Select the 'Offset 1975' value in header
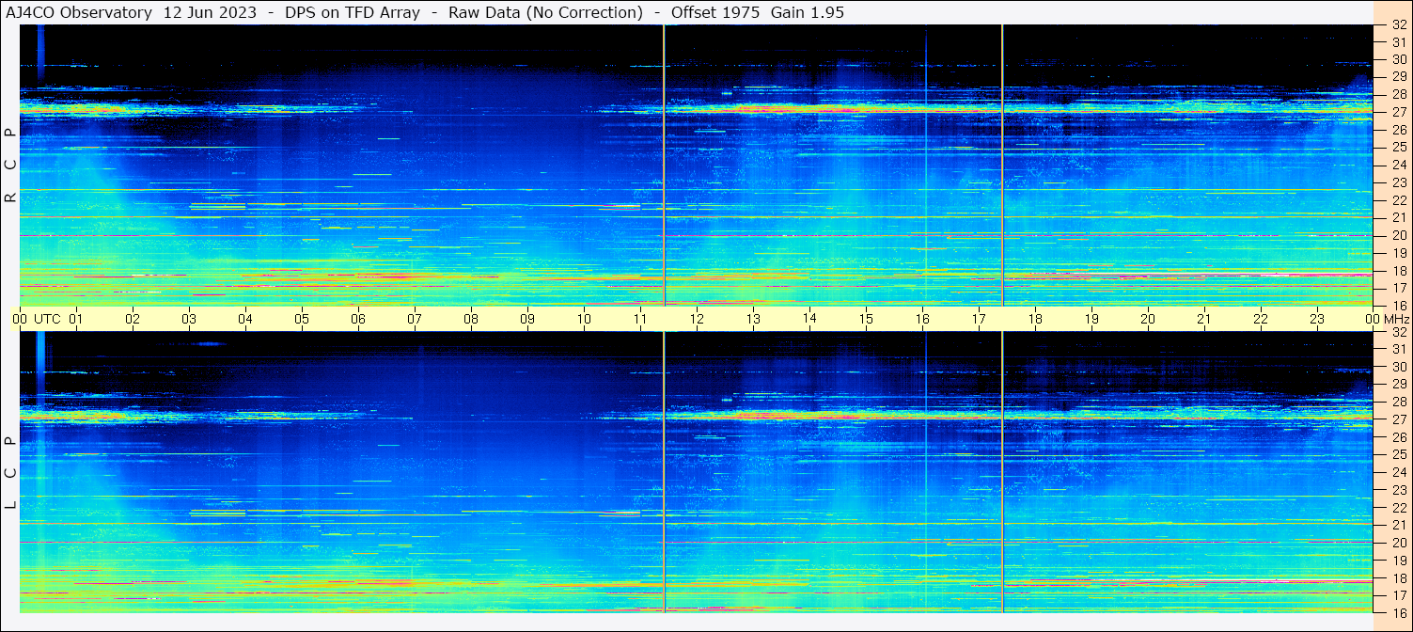The width and height of the screenshot is (1413, 632). 714,12
